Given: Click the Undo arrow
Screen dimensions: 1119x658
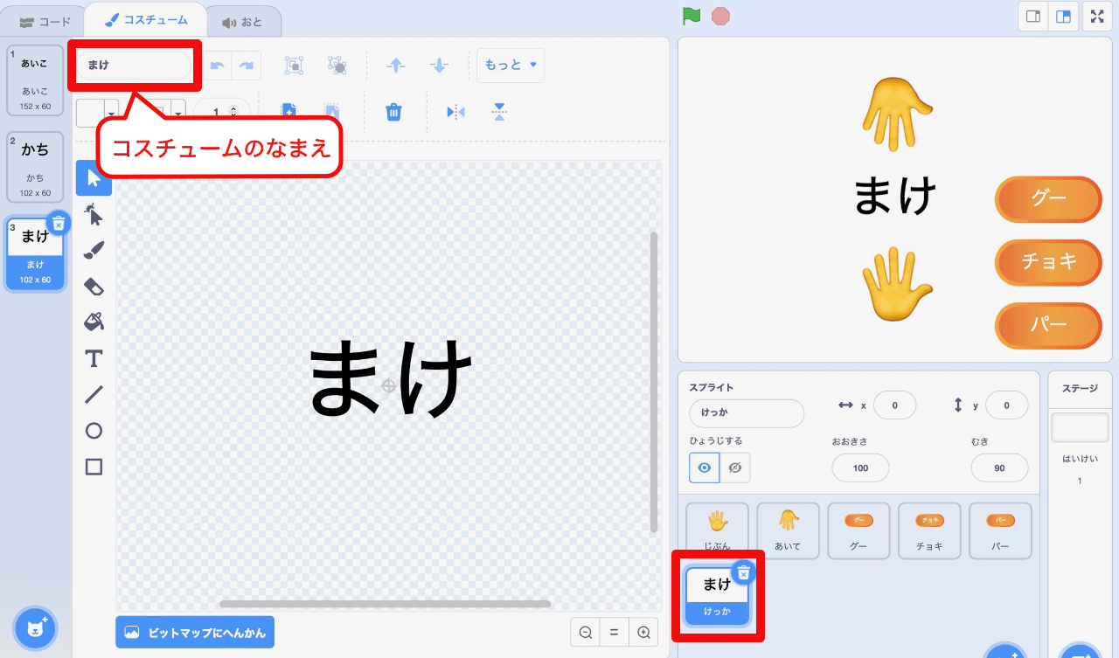Looking at the screenshot, I should (x=219, y=66).
